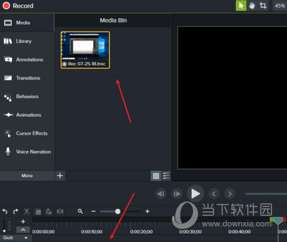Select Rec 07-25-18.trec thumbnail
This screenshot has width=287, height=242.
85,50
